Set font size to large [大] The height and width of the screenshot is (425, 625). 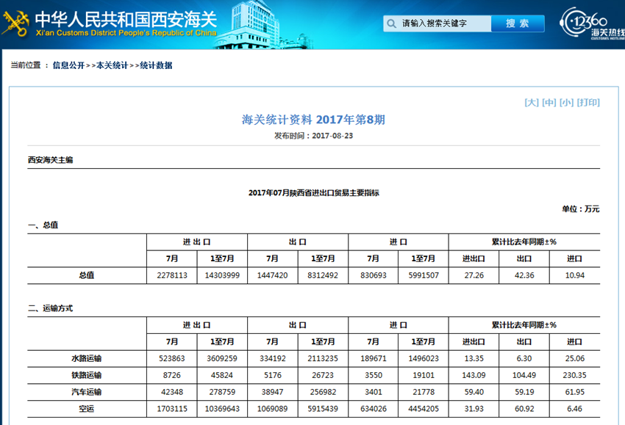pos(532,103)
